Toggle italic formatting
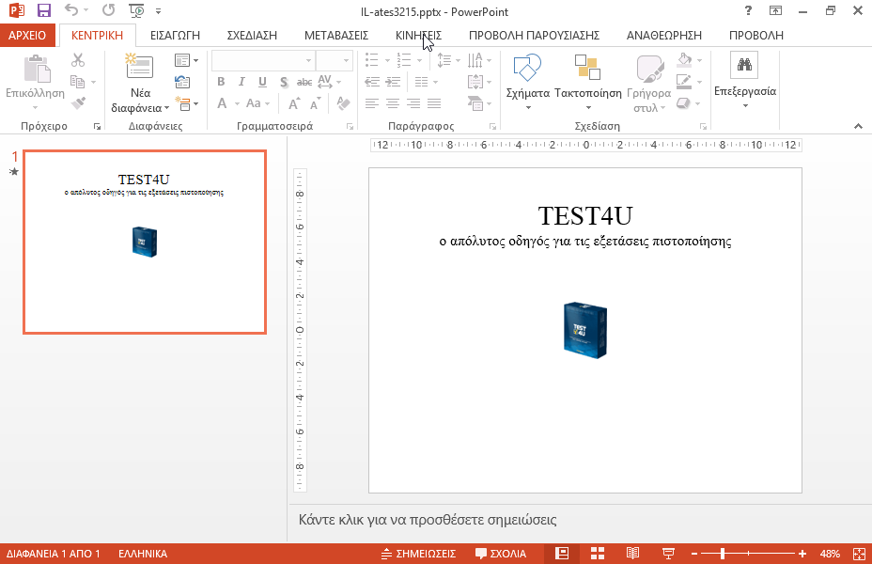The image size is (872, 564). tap(241, 82)
